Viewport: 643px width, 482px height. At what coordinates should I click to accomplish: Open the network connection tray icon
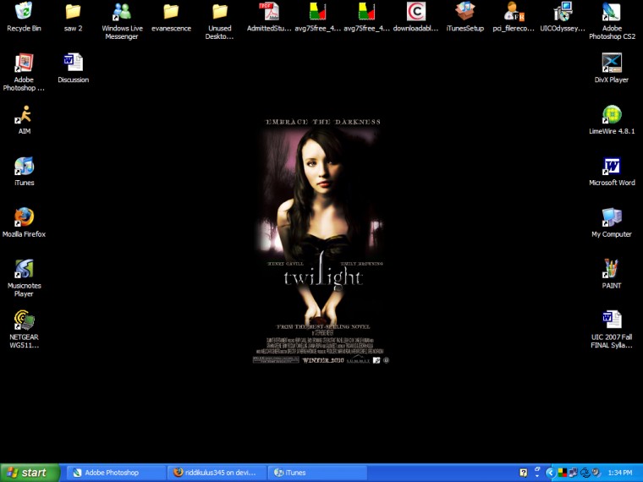click(573, 473)
